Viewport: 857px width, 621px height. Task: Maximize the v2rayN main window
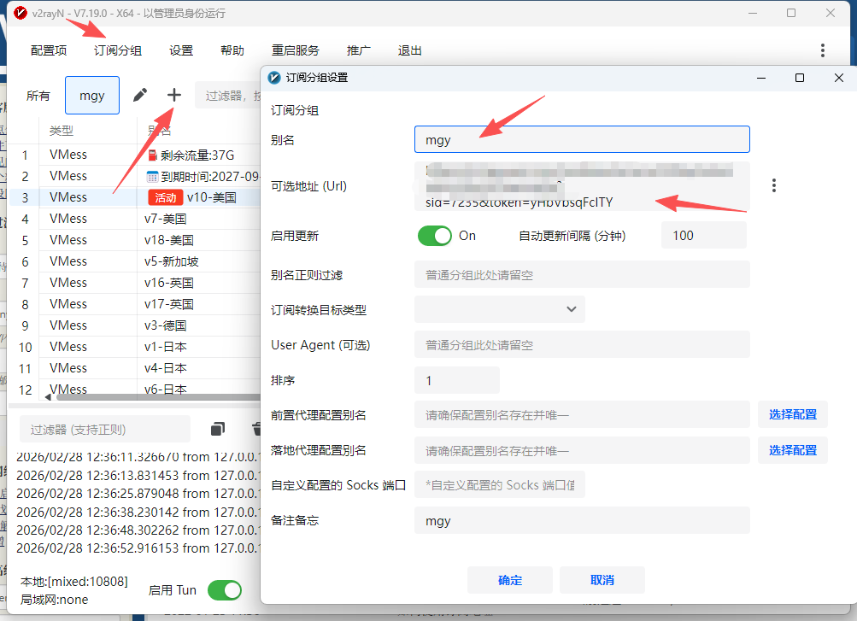tap(791, 13)
